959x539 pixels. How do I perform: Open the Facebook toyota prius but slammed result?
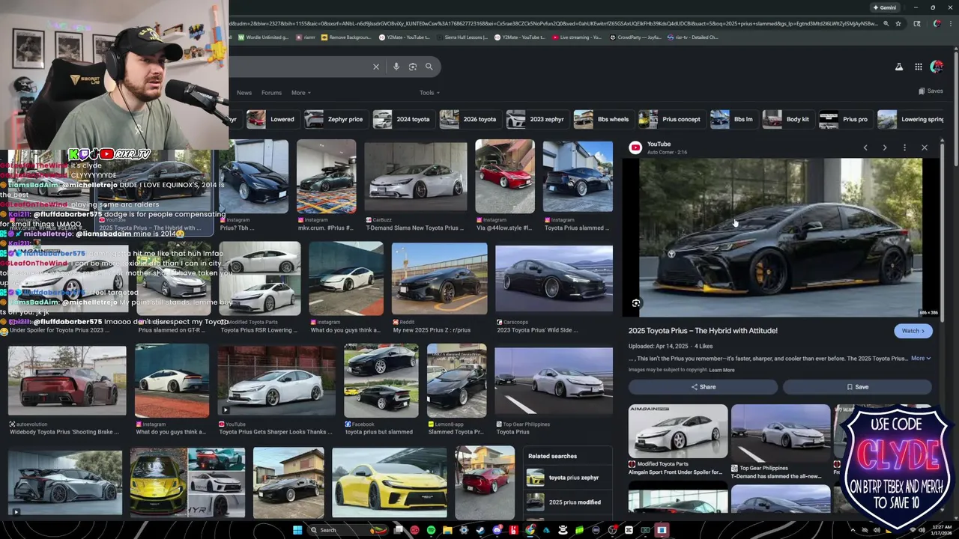[x=381, y=389]
